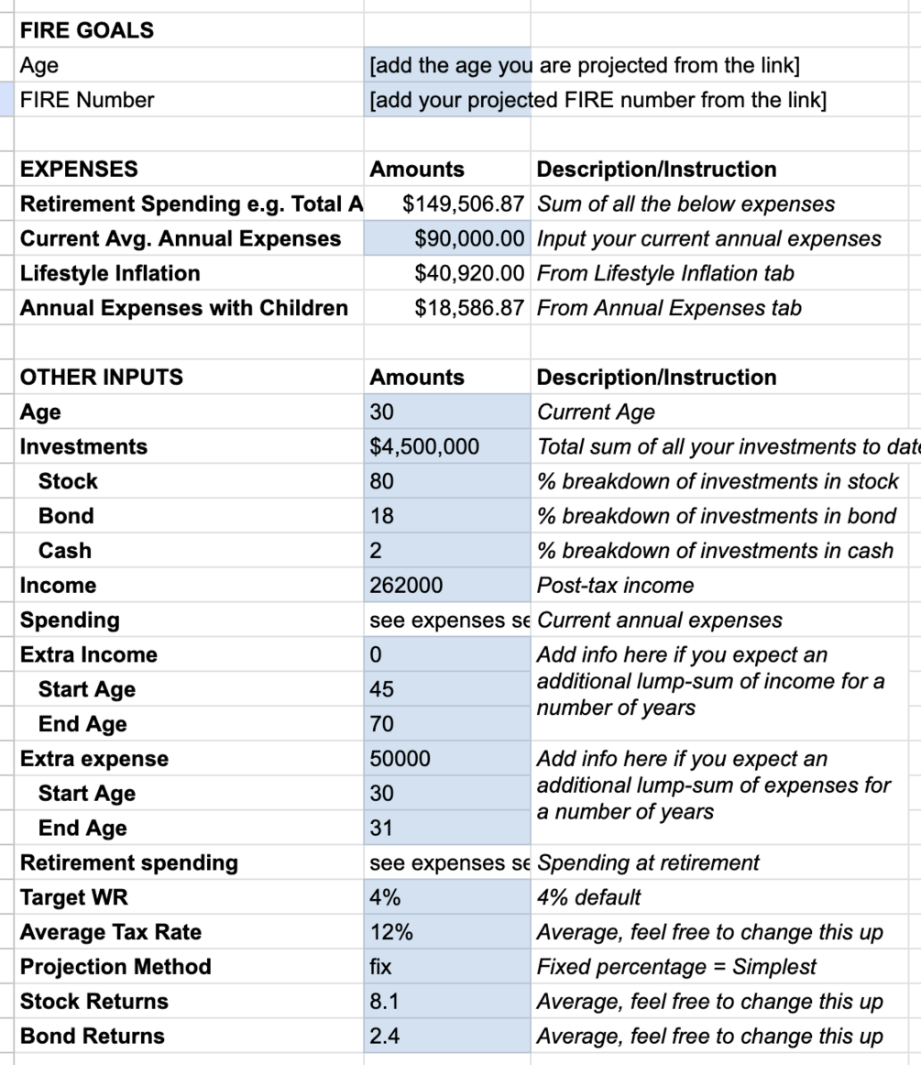Select the FIRE goals Age input cell
This screenshot has width=921, height=1065.
point(447,65)
